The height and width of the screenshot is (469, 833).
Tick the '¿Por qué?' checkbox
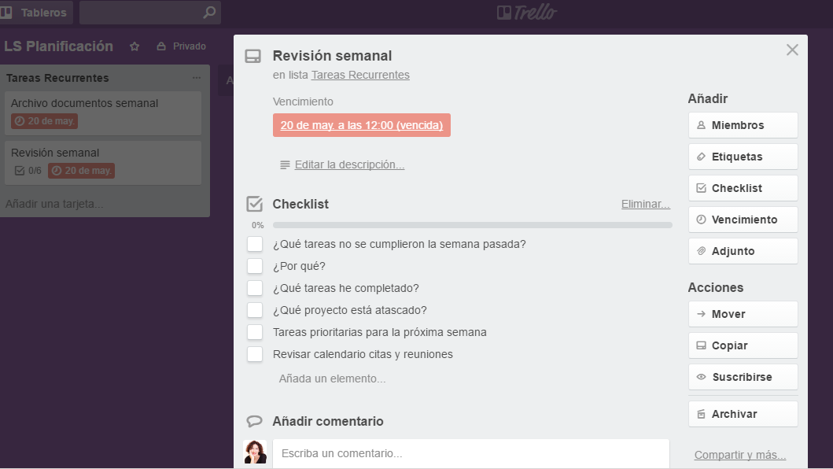[255, 266]
